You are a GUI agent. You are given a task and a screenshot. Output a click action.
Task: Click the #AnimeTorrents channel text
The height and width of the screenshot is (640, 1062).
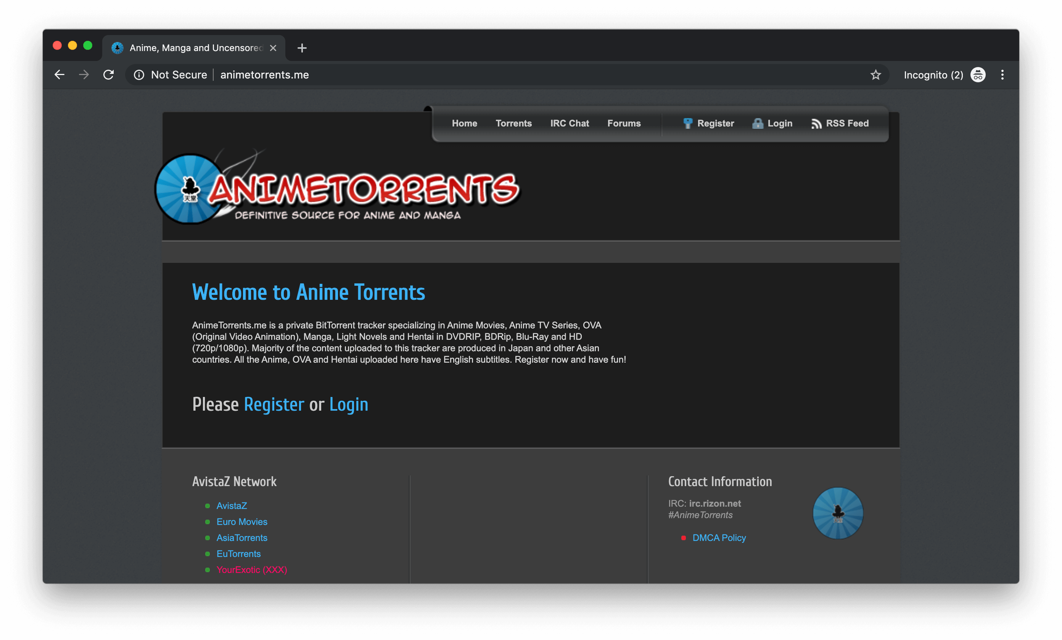700,515
